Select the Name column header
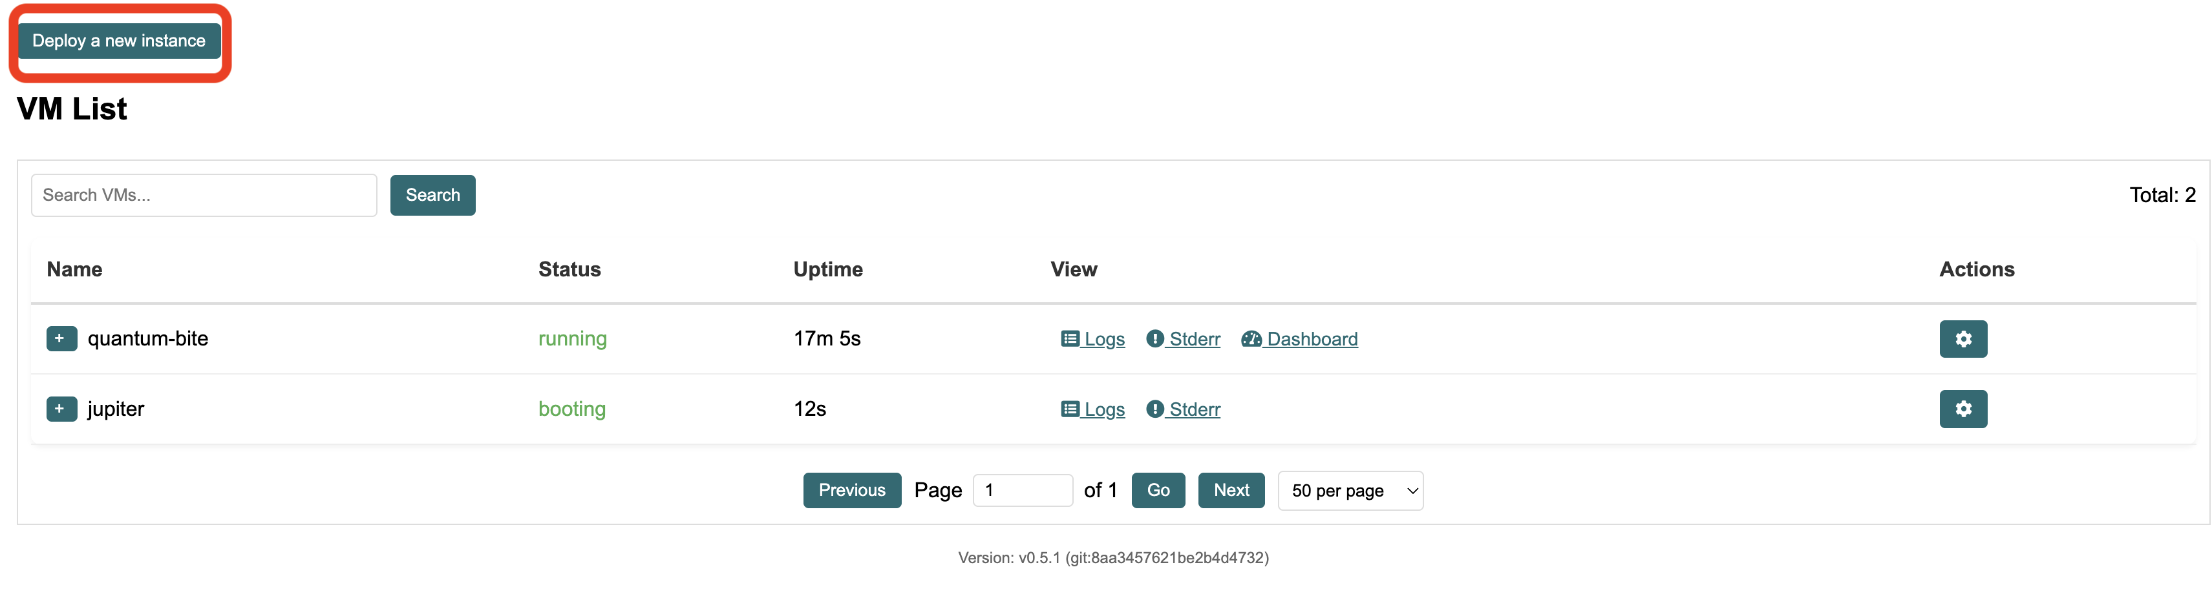Image resolution: width=2212 pixels, height=607 pixels. click(x=74, y=269)
